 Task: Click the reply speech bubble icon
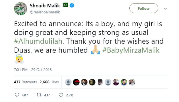18,95
